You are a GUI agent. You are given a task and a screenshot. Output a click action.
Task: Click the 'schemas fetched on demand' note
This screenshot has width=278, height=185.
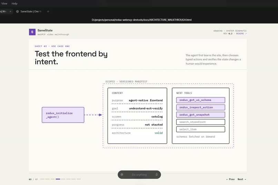[196, 137]
